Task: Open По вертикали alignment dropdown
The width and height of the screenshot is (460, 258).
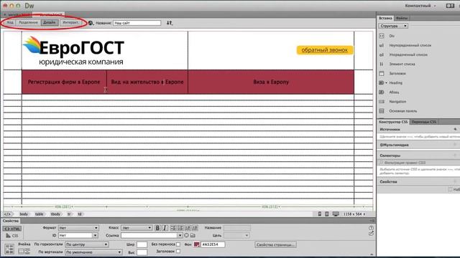Action: point(93,252)
